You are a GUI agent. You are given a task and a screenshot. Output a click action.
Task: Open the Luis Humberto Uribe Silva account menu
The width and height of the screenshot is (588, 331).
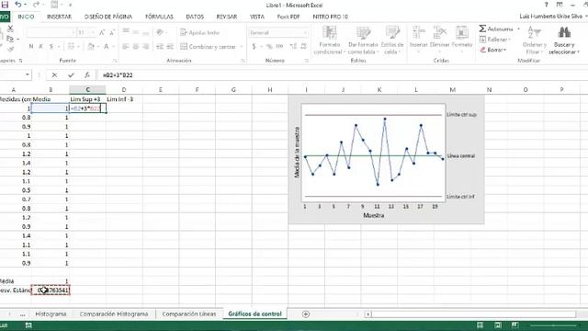coord(553,17)
